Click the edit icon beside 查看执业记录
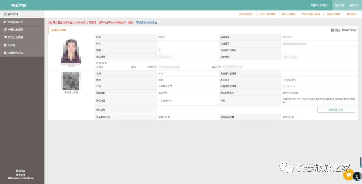The height and width of the screenshot is (184, 362). (5, 30)
